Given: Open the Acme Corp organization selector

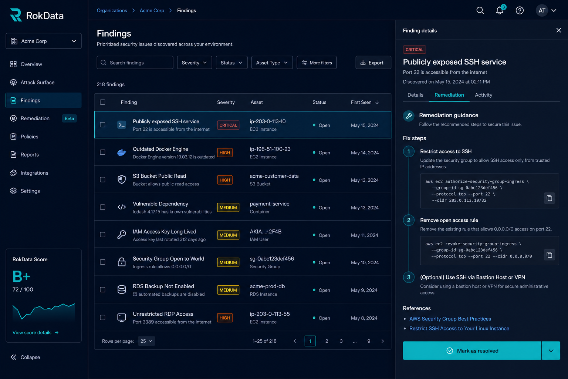Looking at the screenshot, I should pyautogui.click(x=44, y=41).
